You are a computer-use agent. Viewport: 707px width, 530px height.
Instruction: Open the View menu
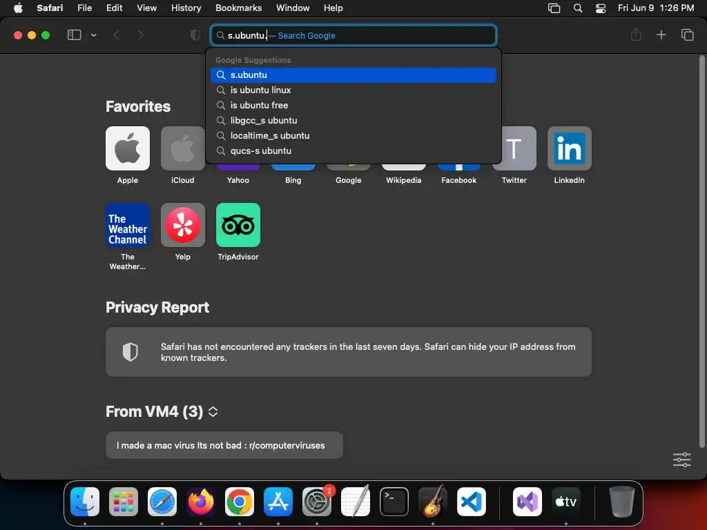click(146, 8)
